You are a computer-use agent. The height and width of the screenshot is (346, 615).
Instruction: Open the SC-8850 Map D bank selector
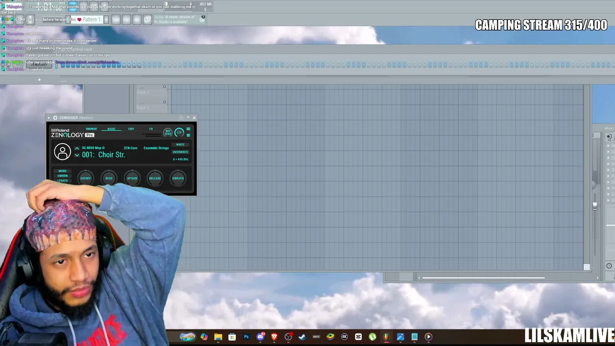(93, 148)
